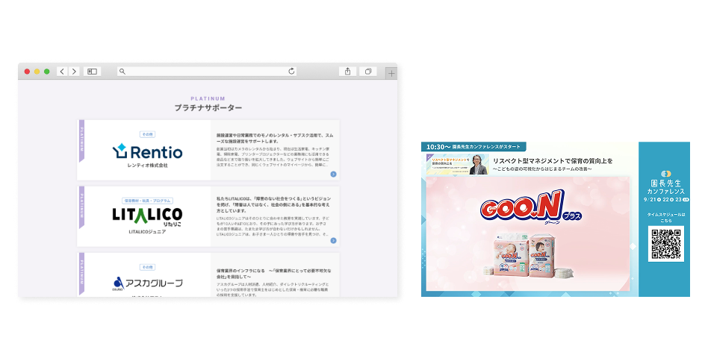Toggle the Safari sidebar button
705x358 pixels.
(92, 72)
